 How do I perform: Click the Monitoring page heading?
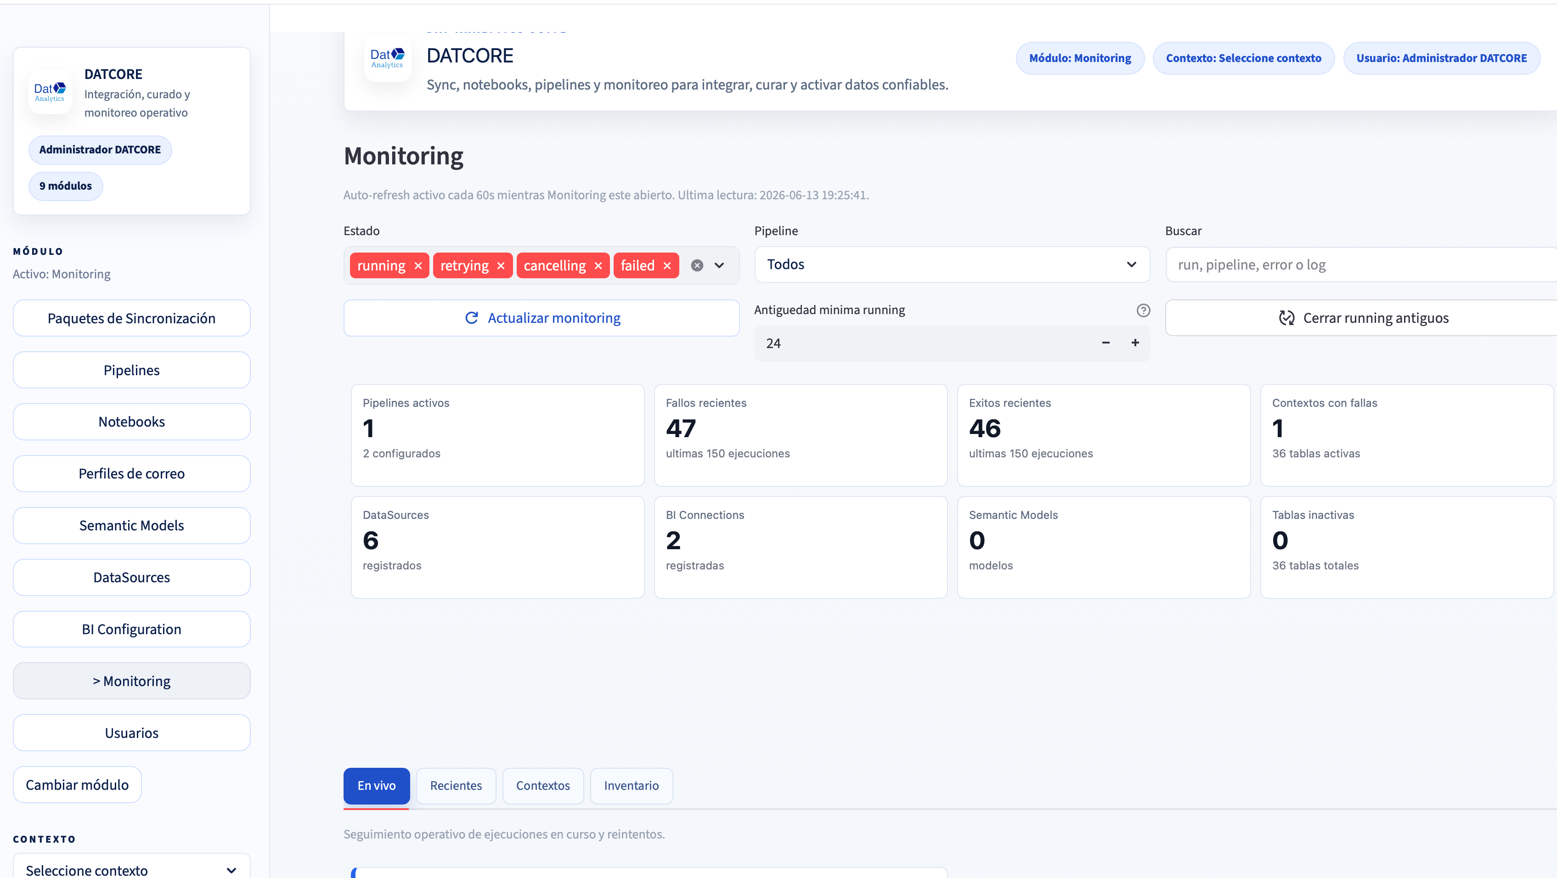tap(404, 157)
